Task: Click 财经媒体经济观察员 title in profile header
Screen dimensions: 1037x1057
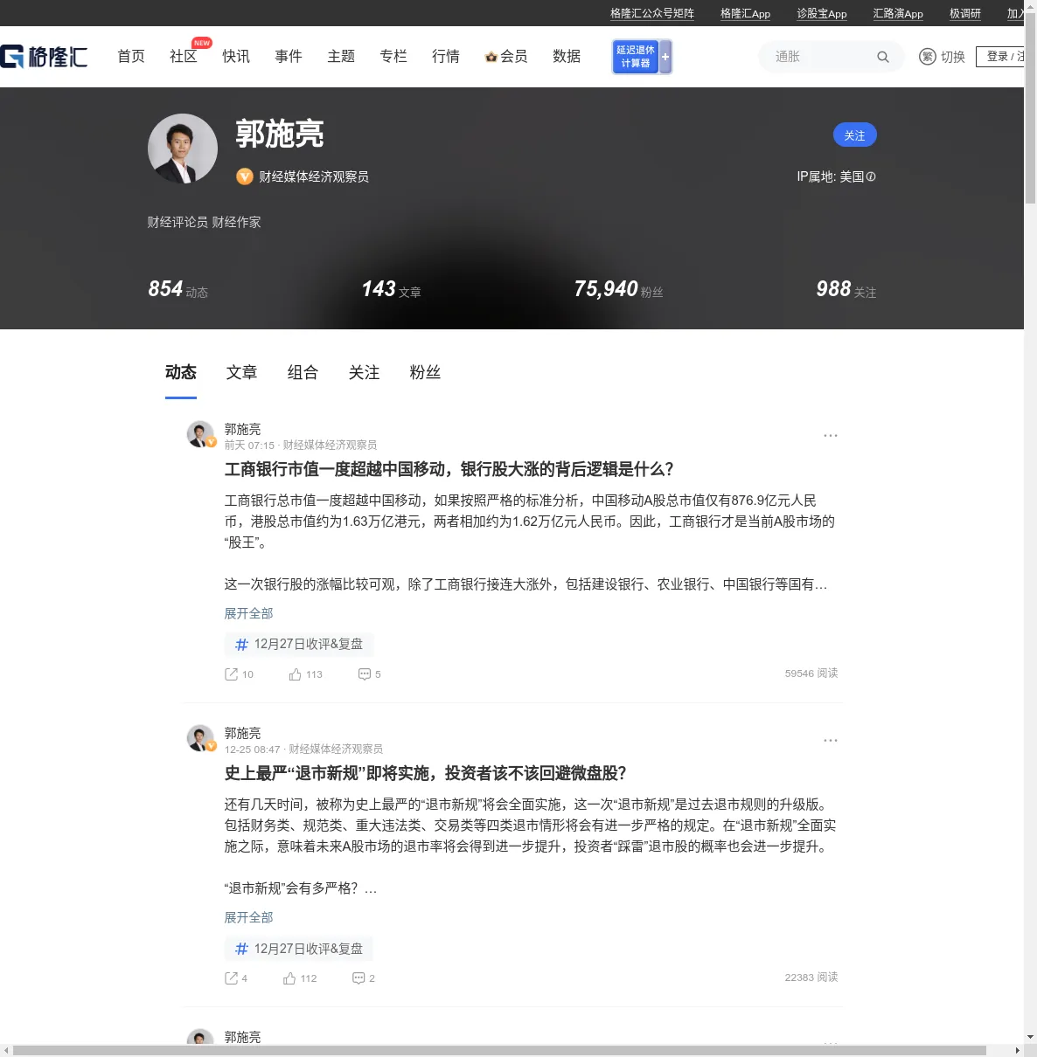Action: (x=314, y=176)
